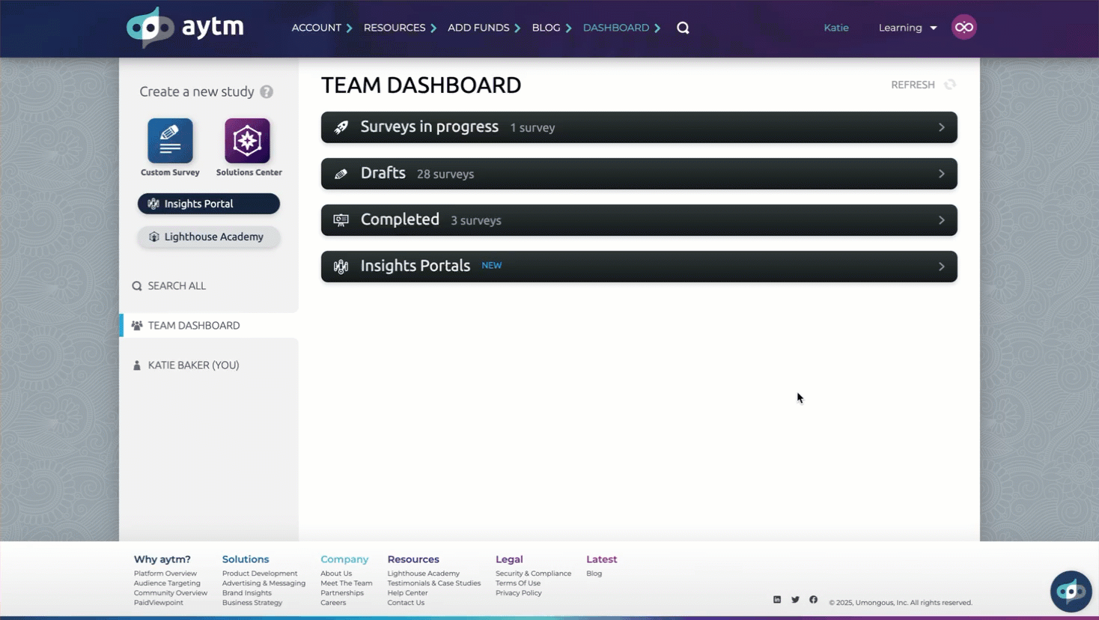Select KATIE BAKER (YOU) in sidebar

click(x=193, y=365)
